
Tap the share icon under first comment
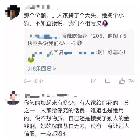click(94, 81)
